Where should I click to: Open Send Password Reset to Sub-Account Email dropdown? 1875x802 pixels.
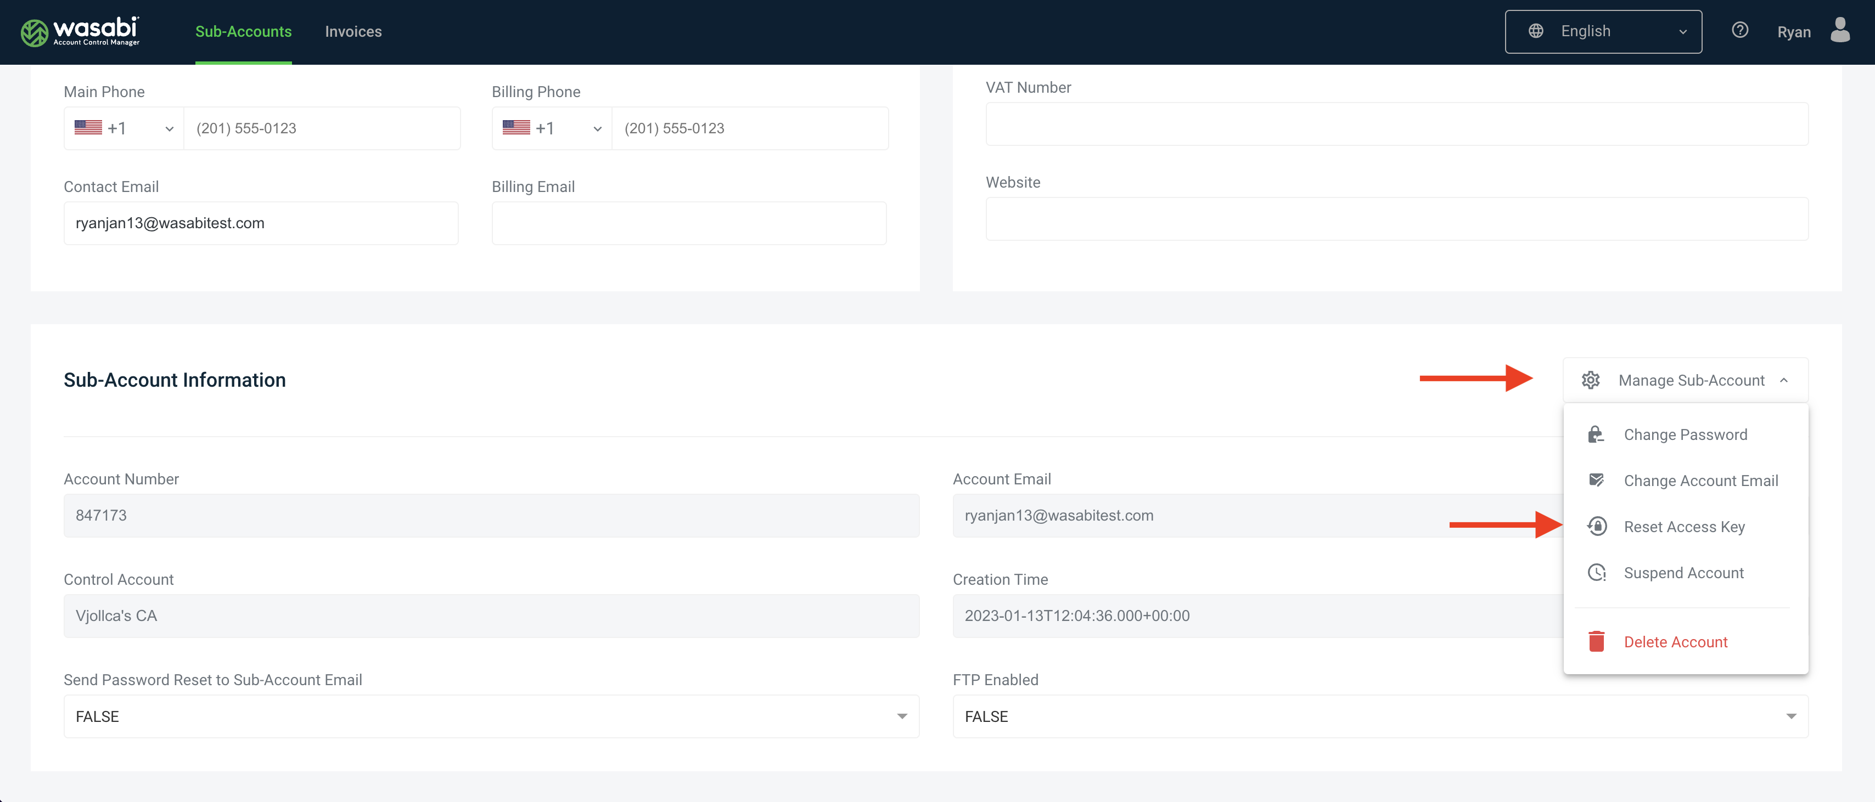(x=491, y=716)
